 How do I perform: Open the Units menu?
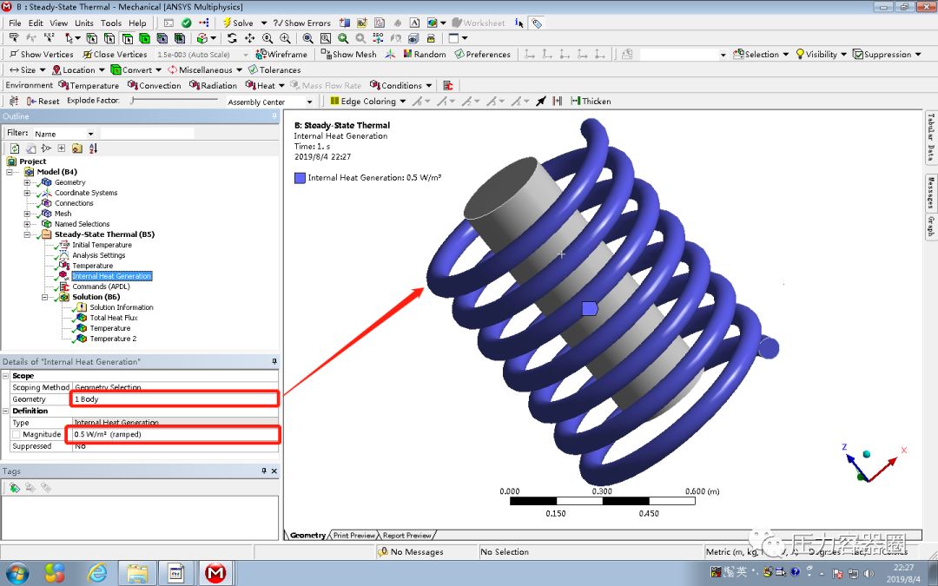coord(84,23)
